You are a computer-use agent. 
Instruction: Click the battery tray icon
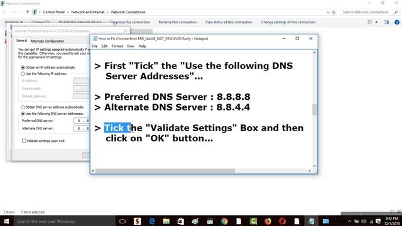pyautogui.click(x=357, y=222)
